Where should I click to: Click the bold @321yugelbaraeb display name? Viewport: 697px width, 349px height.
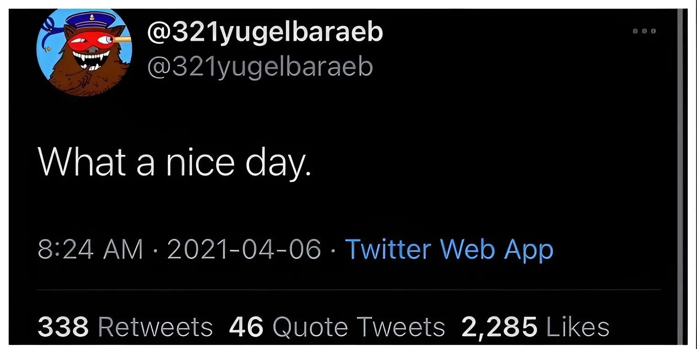[265, 32]
